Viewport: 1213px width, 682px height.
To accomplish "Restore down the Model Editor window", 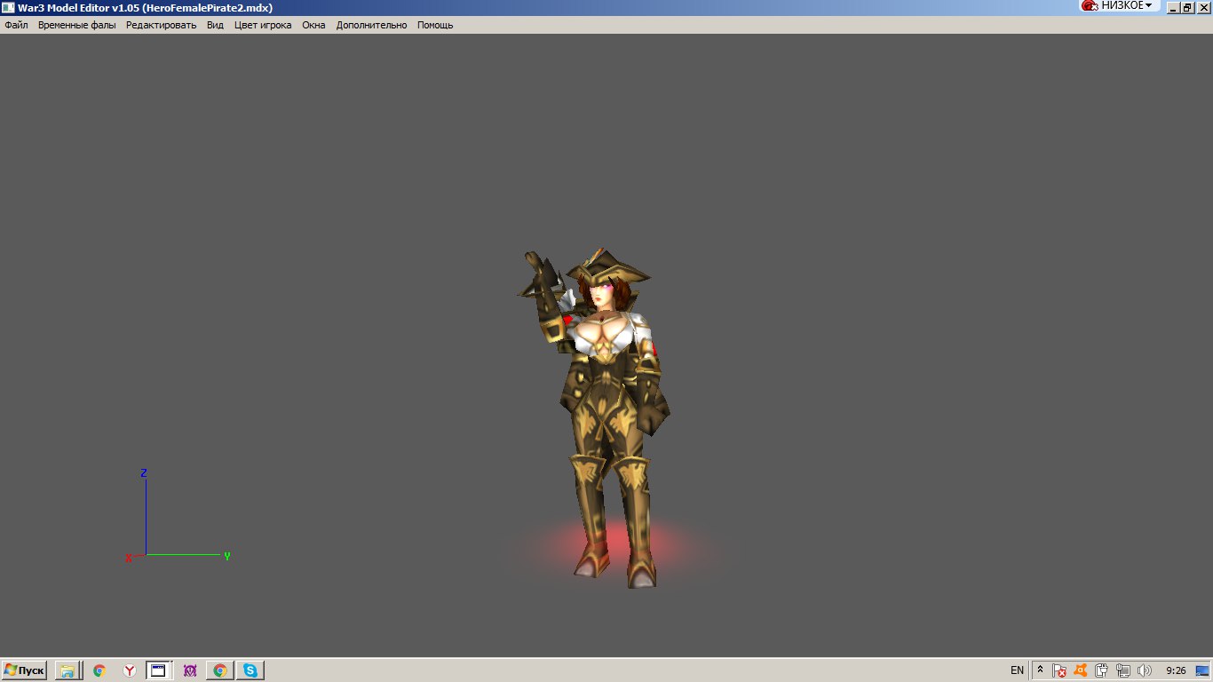I will click(x=1187, y=7).
